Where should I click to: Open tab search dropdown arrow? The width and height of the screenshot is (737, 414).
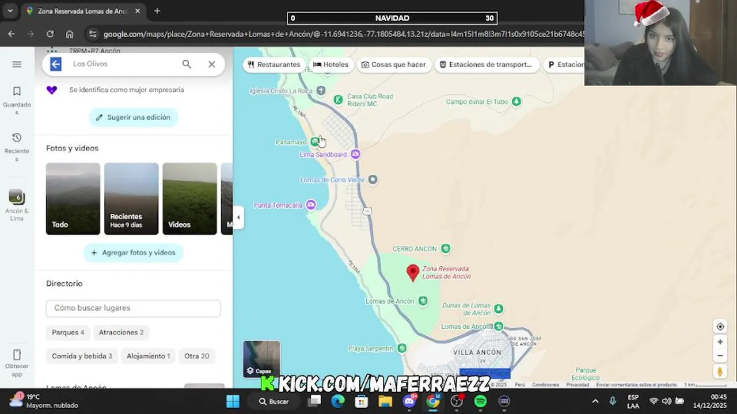[x=10, y=11]
